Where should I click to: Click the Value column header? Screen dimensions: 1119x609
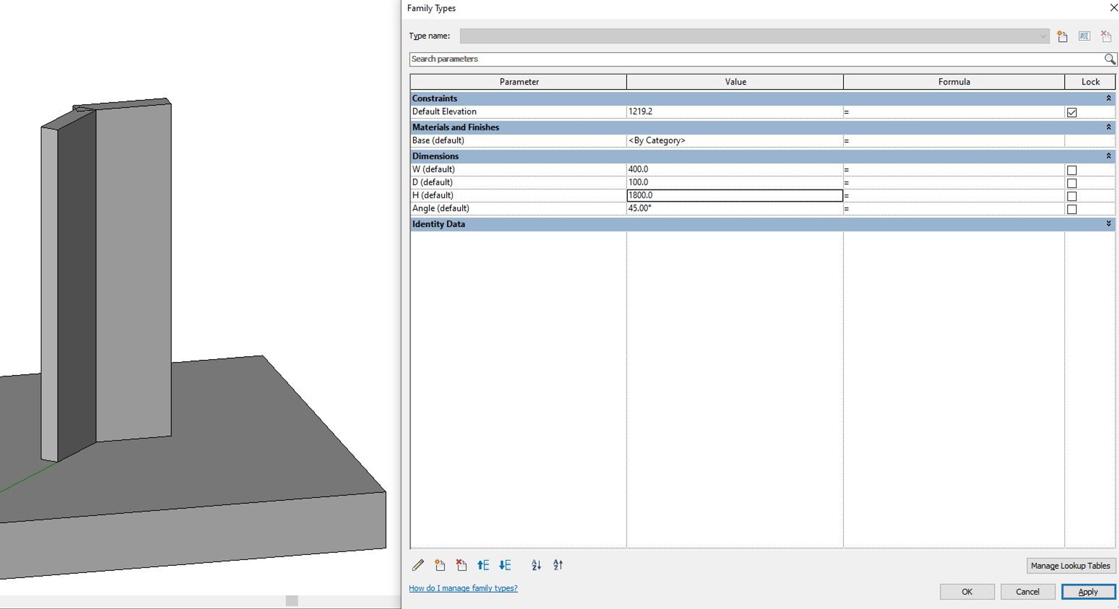coord(735,82)
